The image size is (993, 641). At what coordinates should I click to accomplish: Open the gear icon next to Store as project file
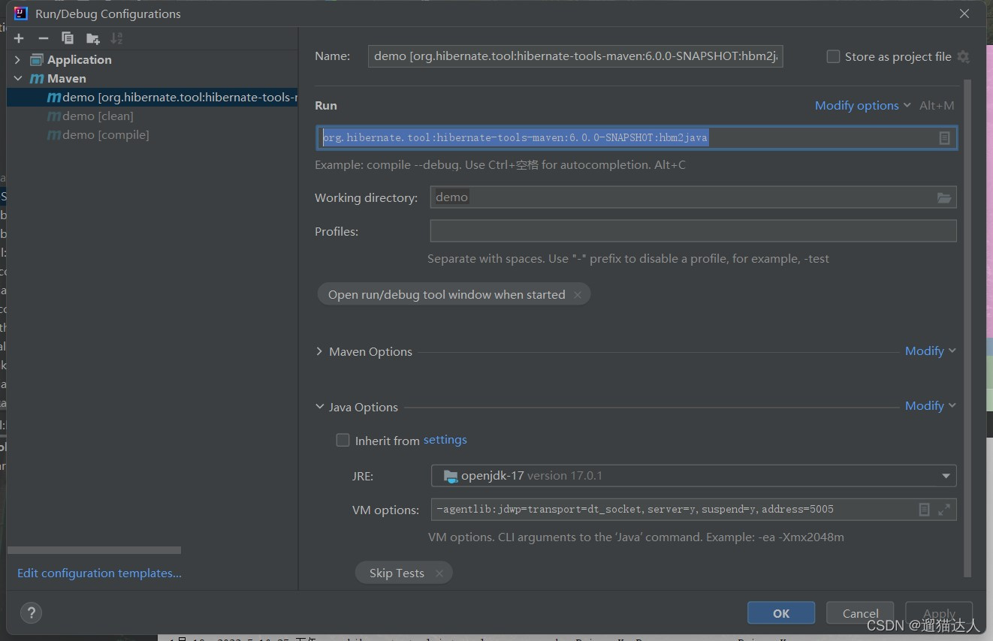[964, 57]
